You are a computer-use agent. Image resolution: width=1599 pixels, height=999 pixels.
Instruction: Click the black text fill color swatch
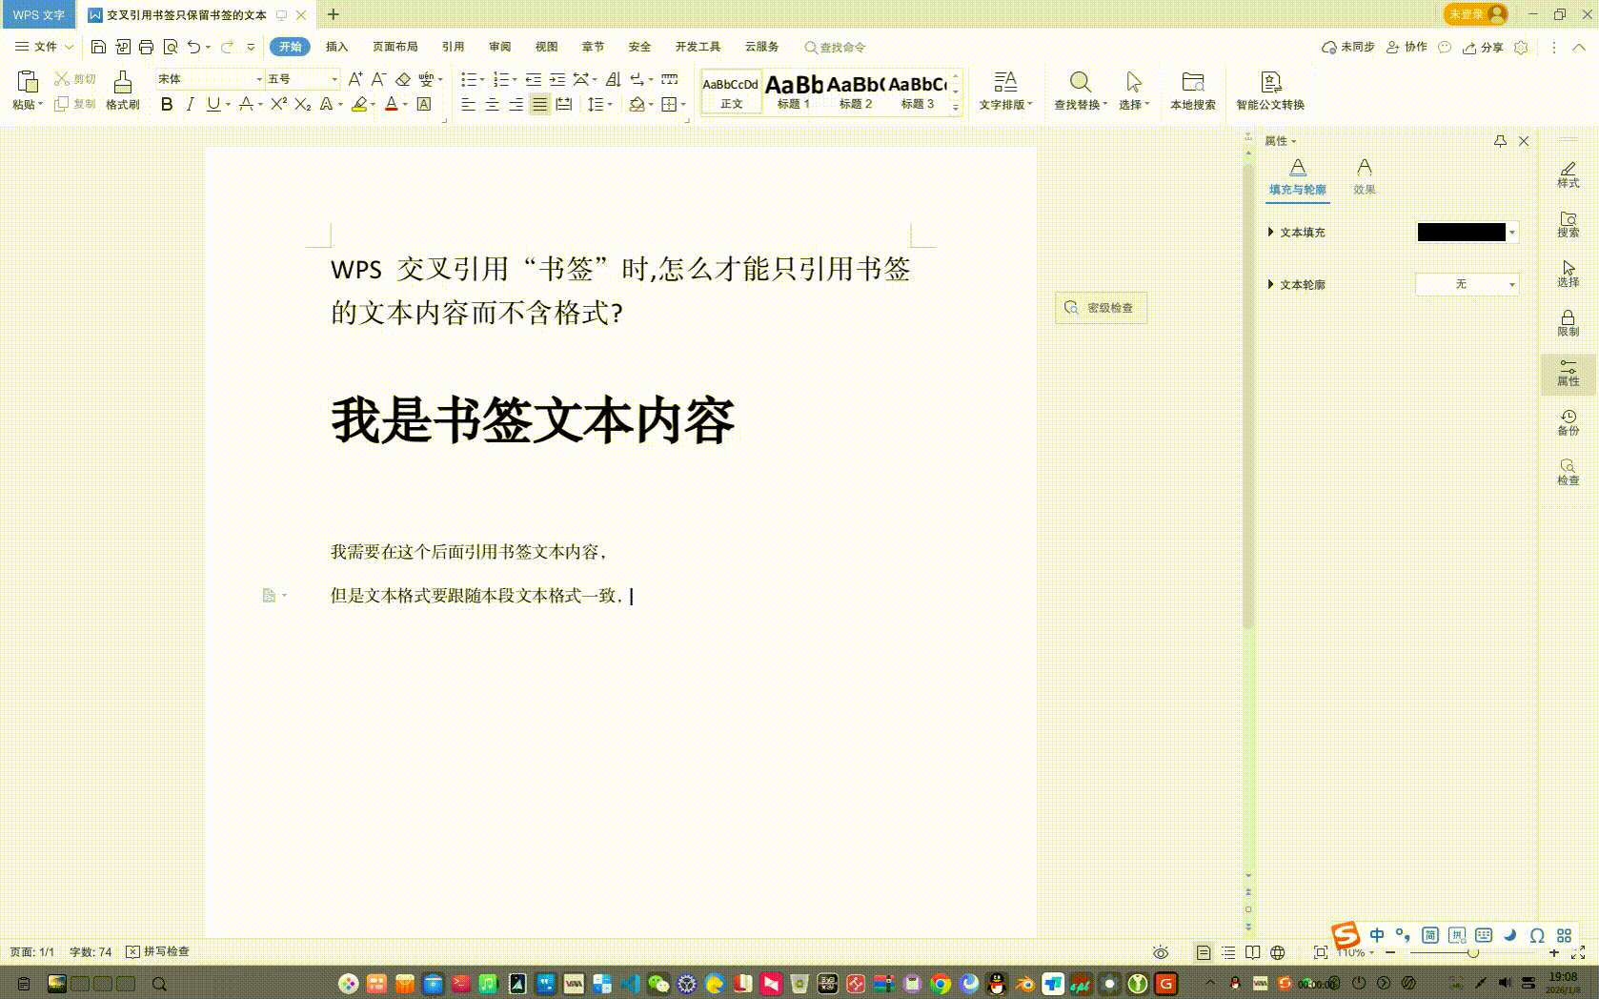point(1461,232)
